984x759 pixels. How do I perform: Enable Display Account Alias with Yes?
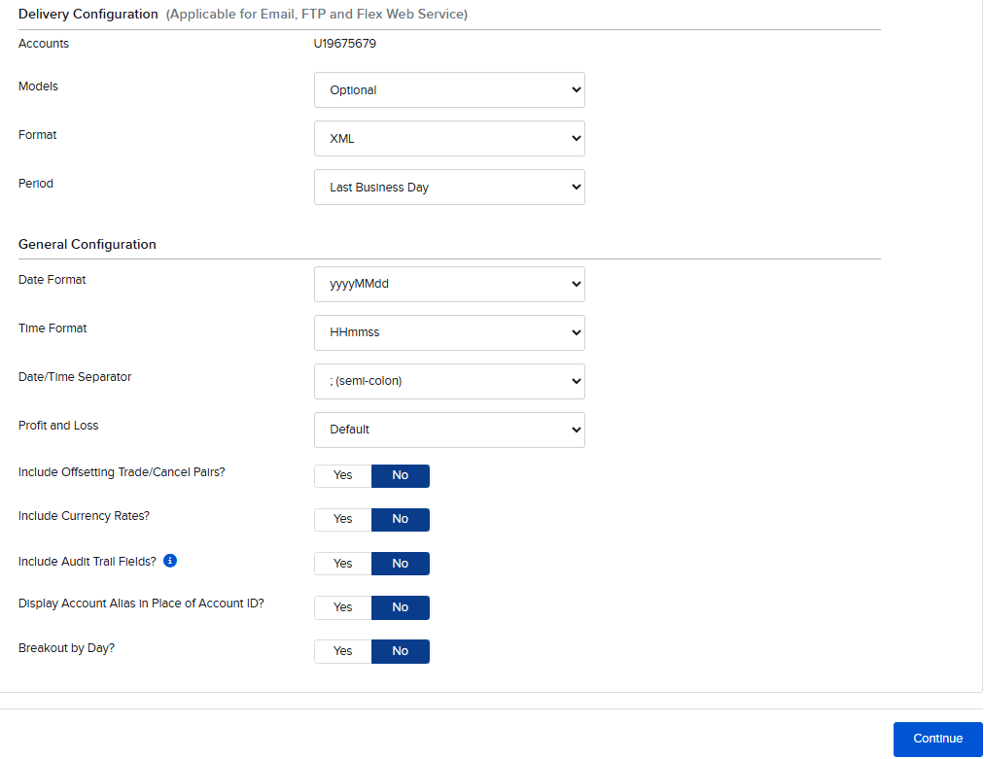(342, 607)
